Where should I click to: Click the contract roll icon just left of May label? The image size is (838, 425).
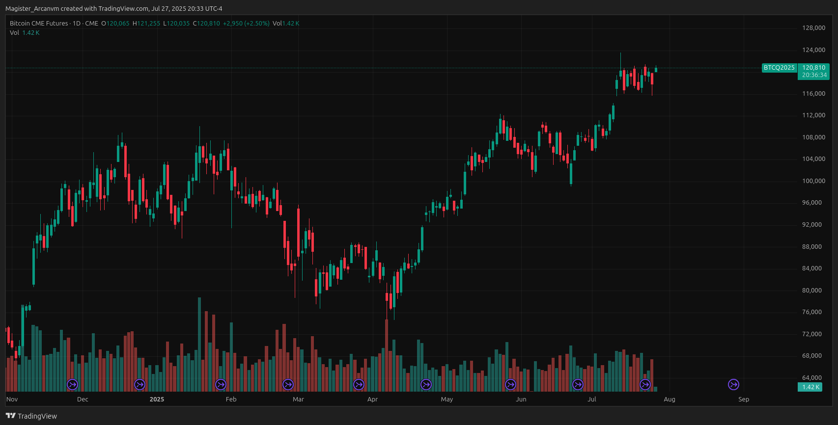click(x=426, y=385)
